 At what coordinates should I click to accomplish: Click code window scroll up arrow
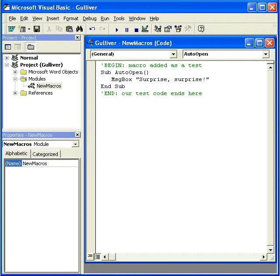[x=270, y=67]
